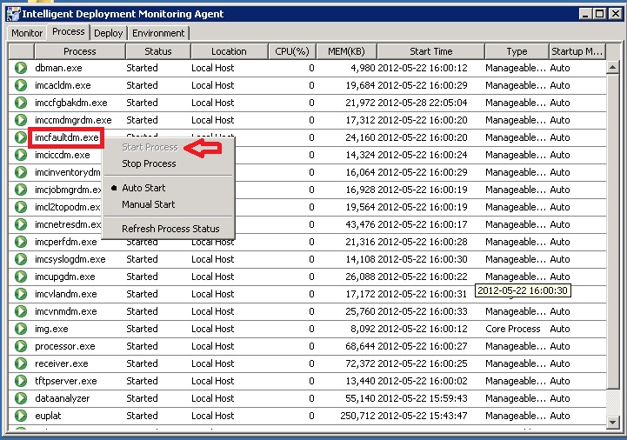Select Refresh Process Status menu entry
This screenshot has height=440, width=627.
click(170, 229)
